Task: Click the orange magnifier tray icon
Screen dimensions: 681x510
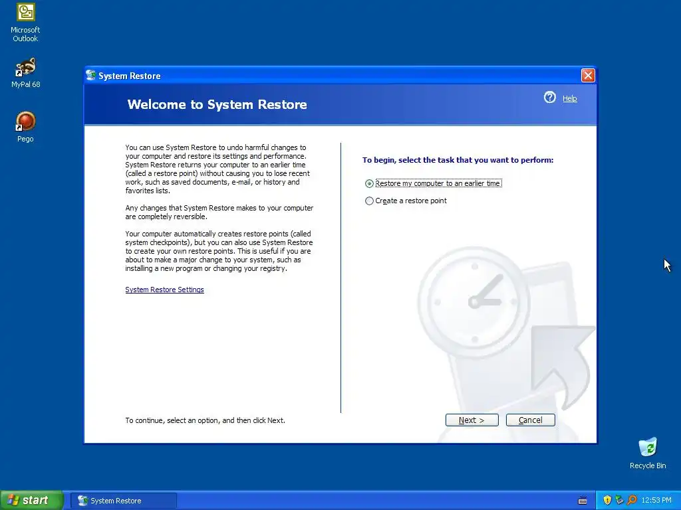Action: pos(632,500)
